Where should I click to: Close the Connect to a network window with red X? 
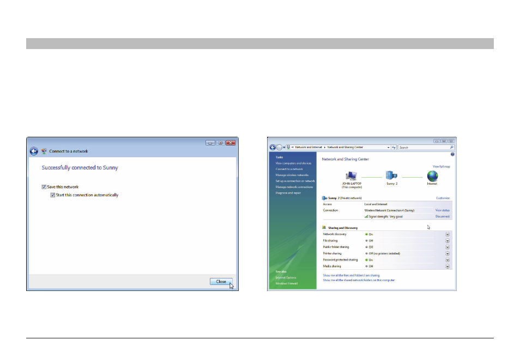click(x=231, y=143)
